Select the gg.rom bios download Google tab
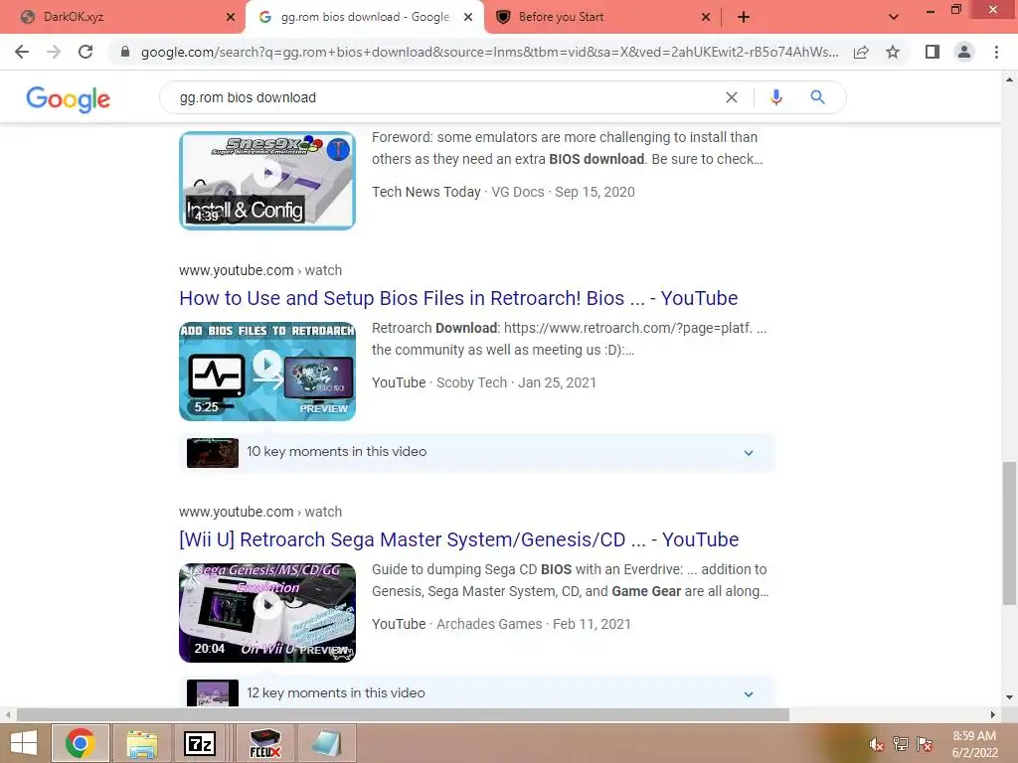The width and height of the screenshot is (1018, 763). [365, 18]
